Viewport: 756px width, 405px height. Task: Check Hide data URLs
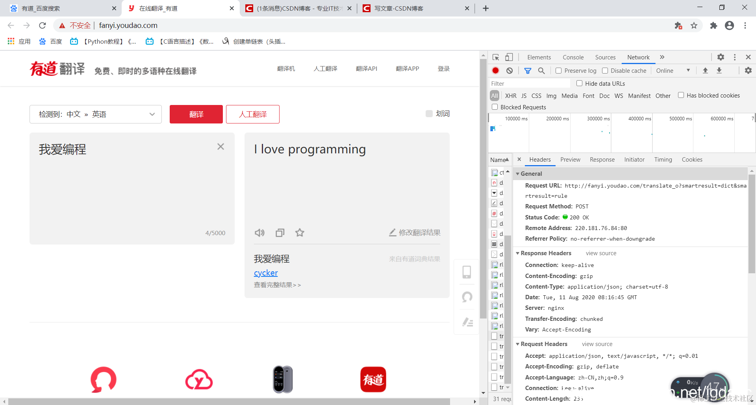[x=579, y=83]
